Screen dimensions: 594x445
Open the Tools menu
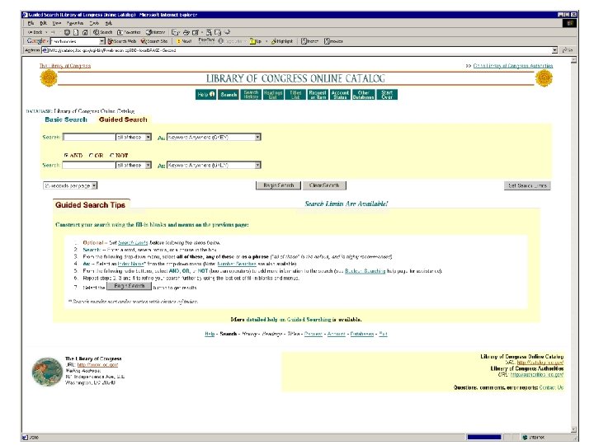(x=94, y=23)
